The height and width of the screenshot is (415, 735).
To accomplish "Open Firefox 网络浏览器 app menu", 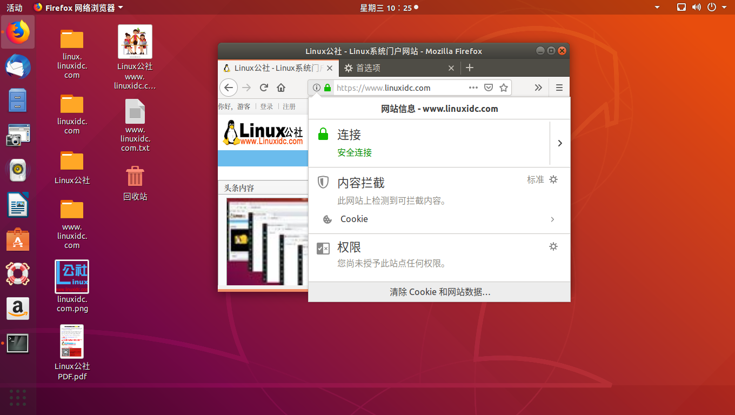I will pyautogui.click(x=78, y=8).
